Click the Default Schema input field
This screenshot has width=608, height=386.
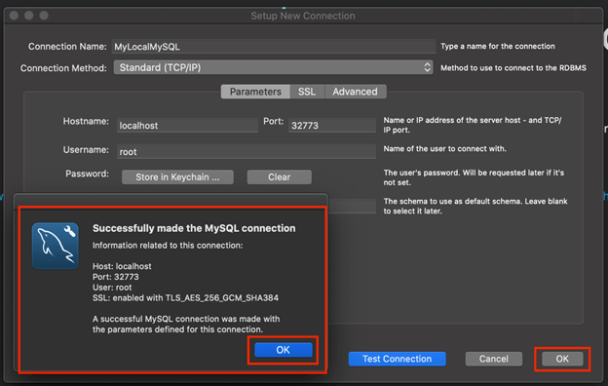(352, 206)
